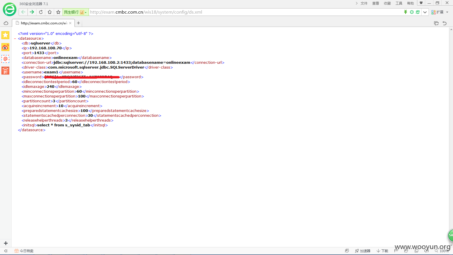Viewport: 453px width, 255px height.
Task: Switch browser engine with green e icon
Action: click(x=418, y=12)
